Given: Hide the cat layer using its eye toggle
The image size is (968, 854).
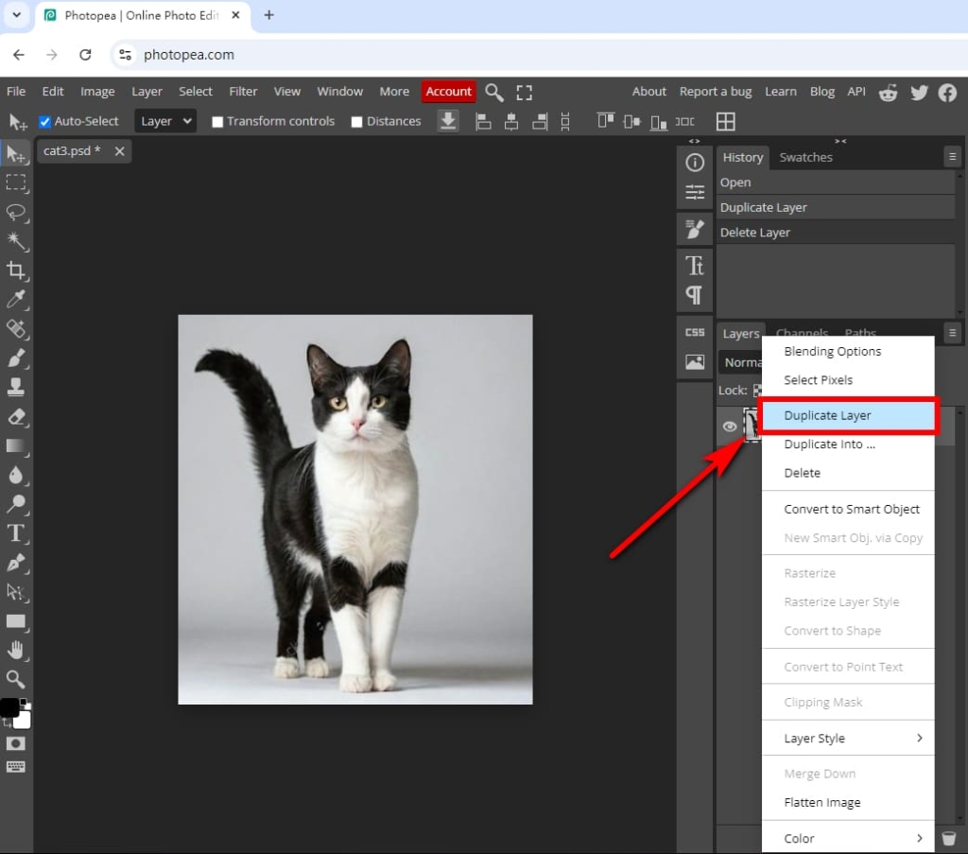Looking at the screenshot, I should (x=729, y=426).
